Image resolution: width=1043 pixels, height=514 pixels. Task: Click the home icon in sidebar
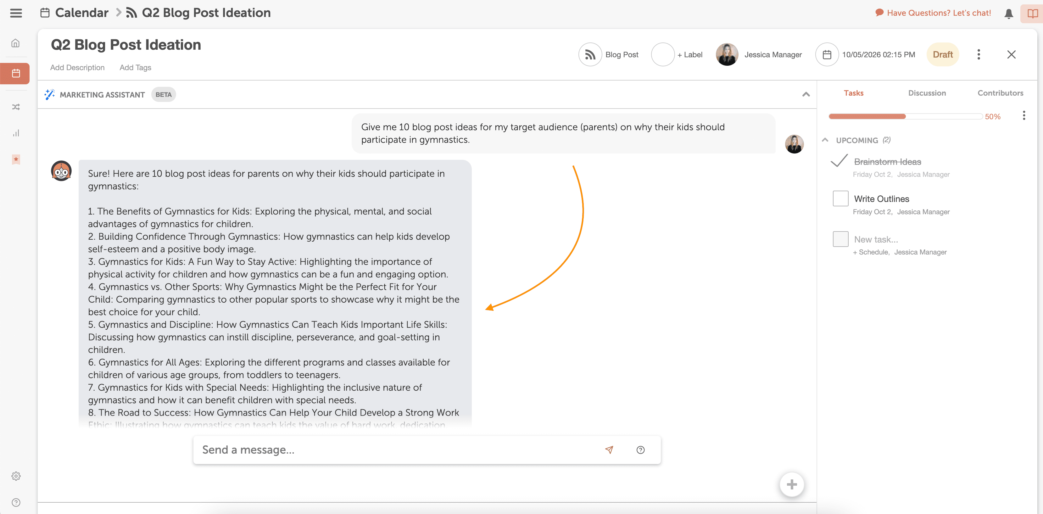(x=15, y=43)
